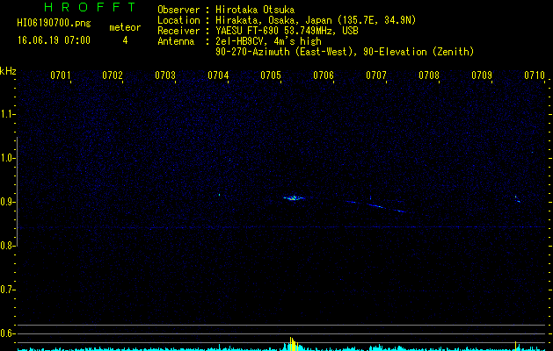Click the 0706 time axis marker
This screenshot has width=553, height=351.
coord(324,75)
